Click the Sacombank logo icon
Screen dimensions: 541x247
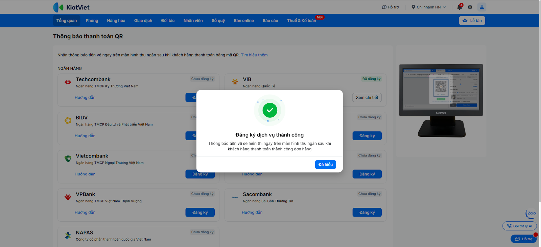(235, 197)
